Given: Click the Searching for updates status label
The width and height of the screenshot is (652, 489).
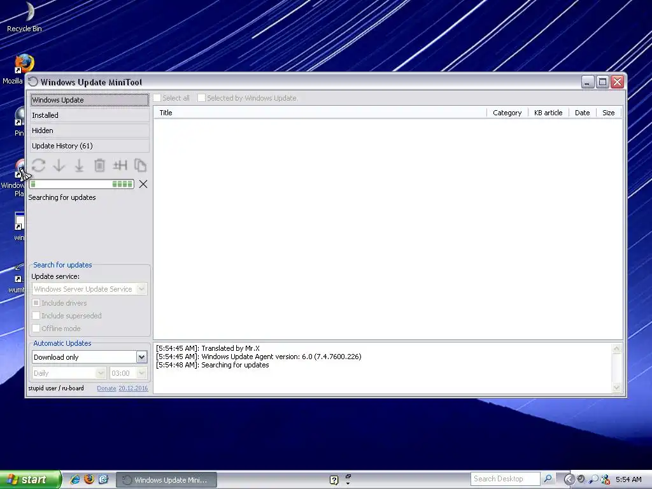Looking at the screenshot, I should pyautogui.click(x=62, y=197).
